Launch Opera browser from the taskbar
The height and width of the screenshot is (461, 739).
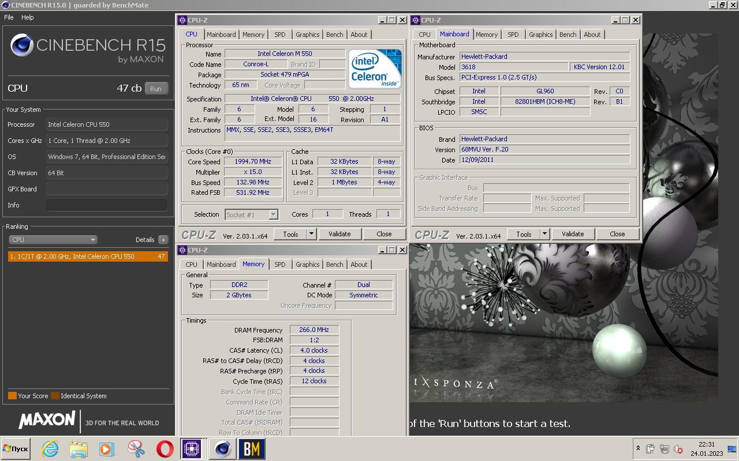coord(165,449)
